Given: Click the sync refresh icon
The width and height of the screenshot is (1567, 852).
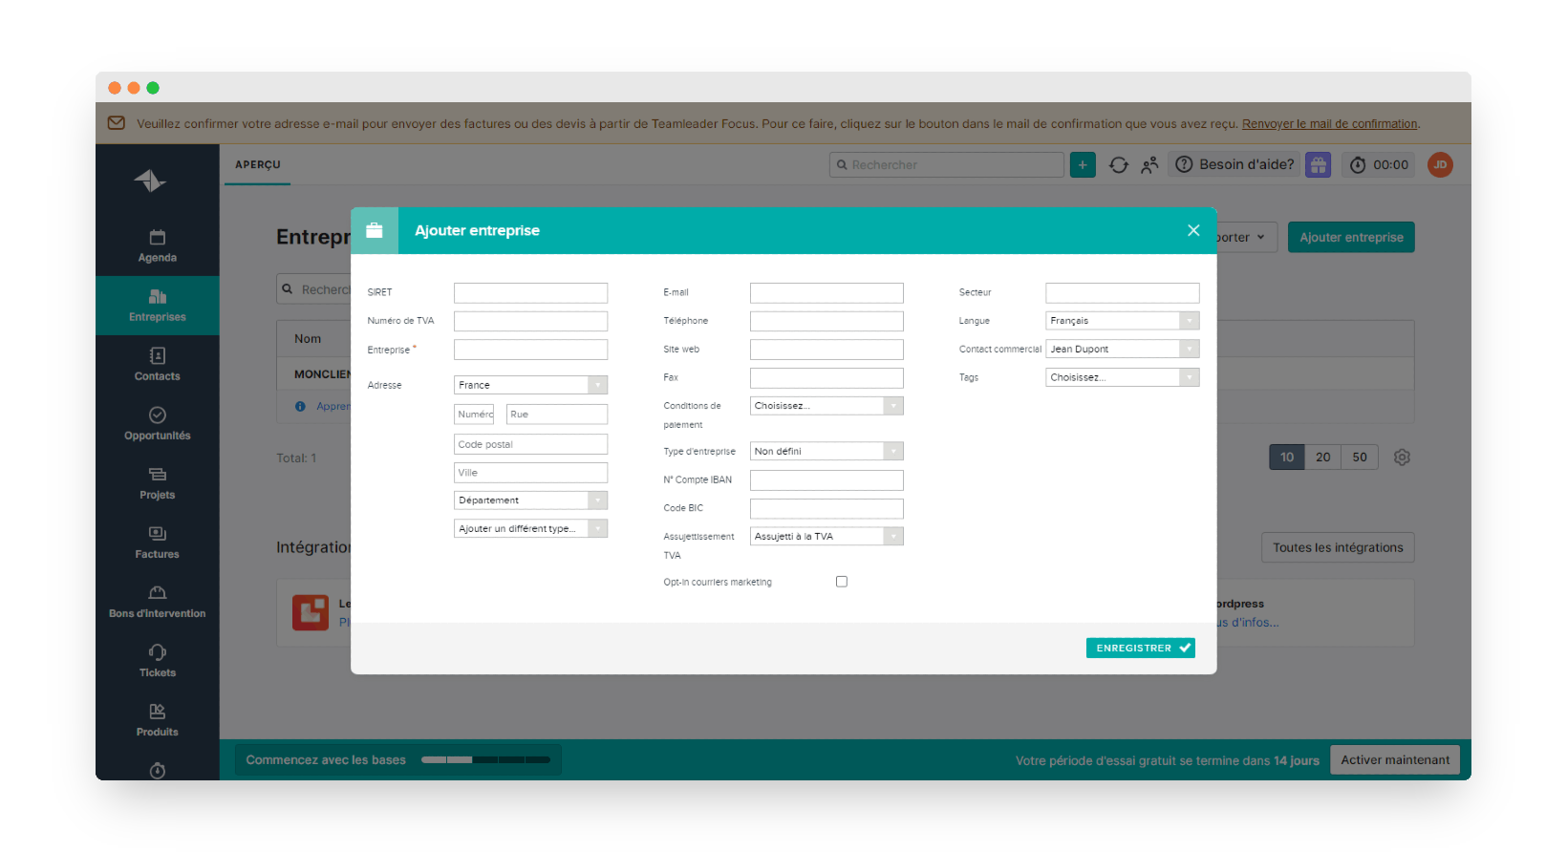Looking at the screenshot, I should [x=1119, y=165].
